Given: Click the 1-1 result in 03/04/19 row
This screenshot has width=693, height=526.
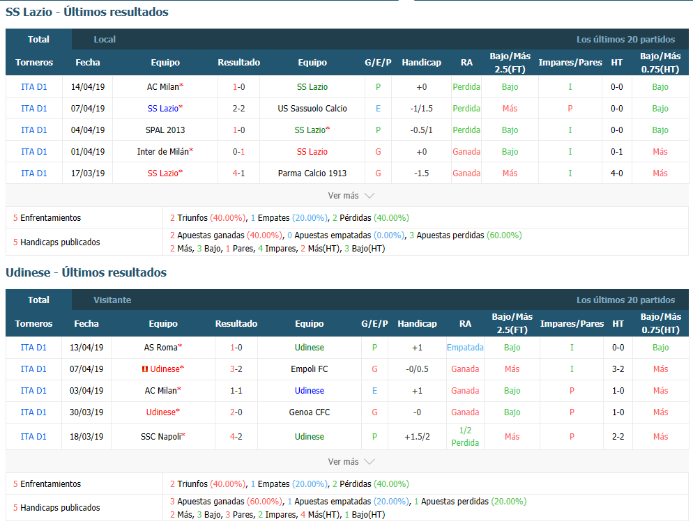Looking at the screenshot, I should 236,391.
